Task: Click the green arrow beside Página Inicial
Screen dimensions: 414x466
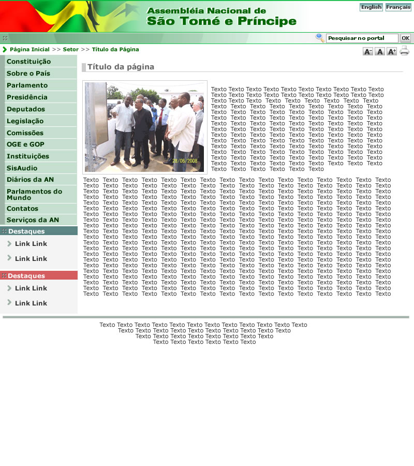Action: [x=5, y=50]
